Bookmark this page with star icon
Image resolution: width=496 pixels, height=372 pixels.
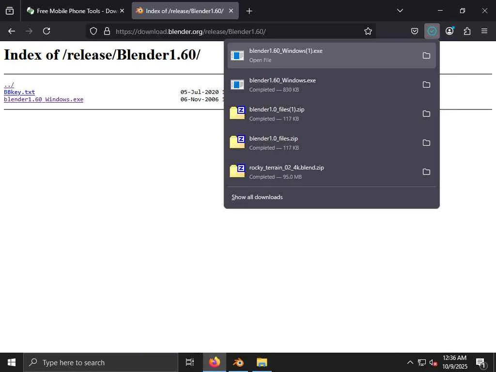pos(368,31)
